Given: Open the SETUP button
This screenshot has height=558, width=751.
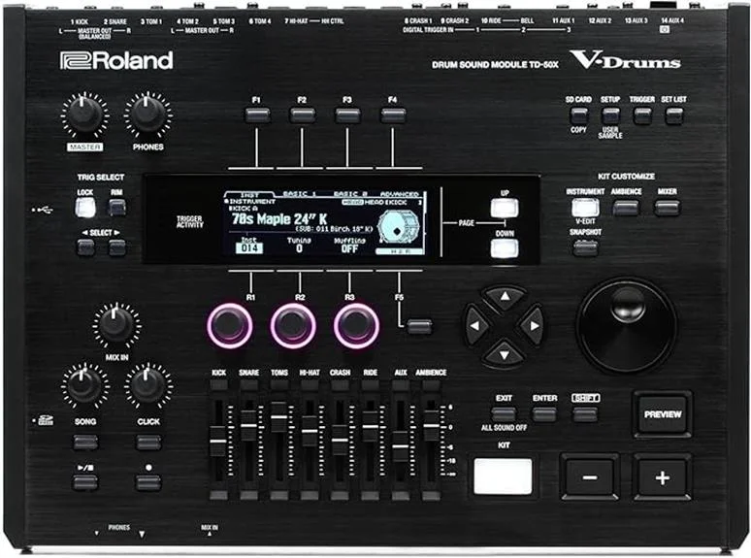Looking at the screenshot, I should click(x=610, y=115).
